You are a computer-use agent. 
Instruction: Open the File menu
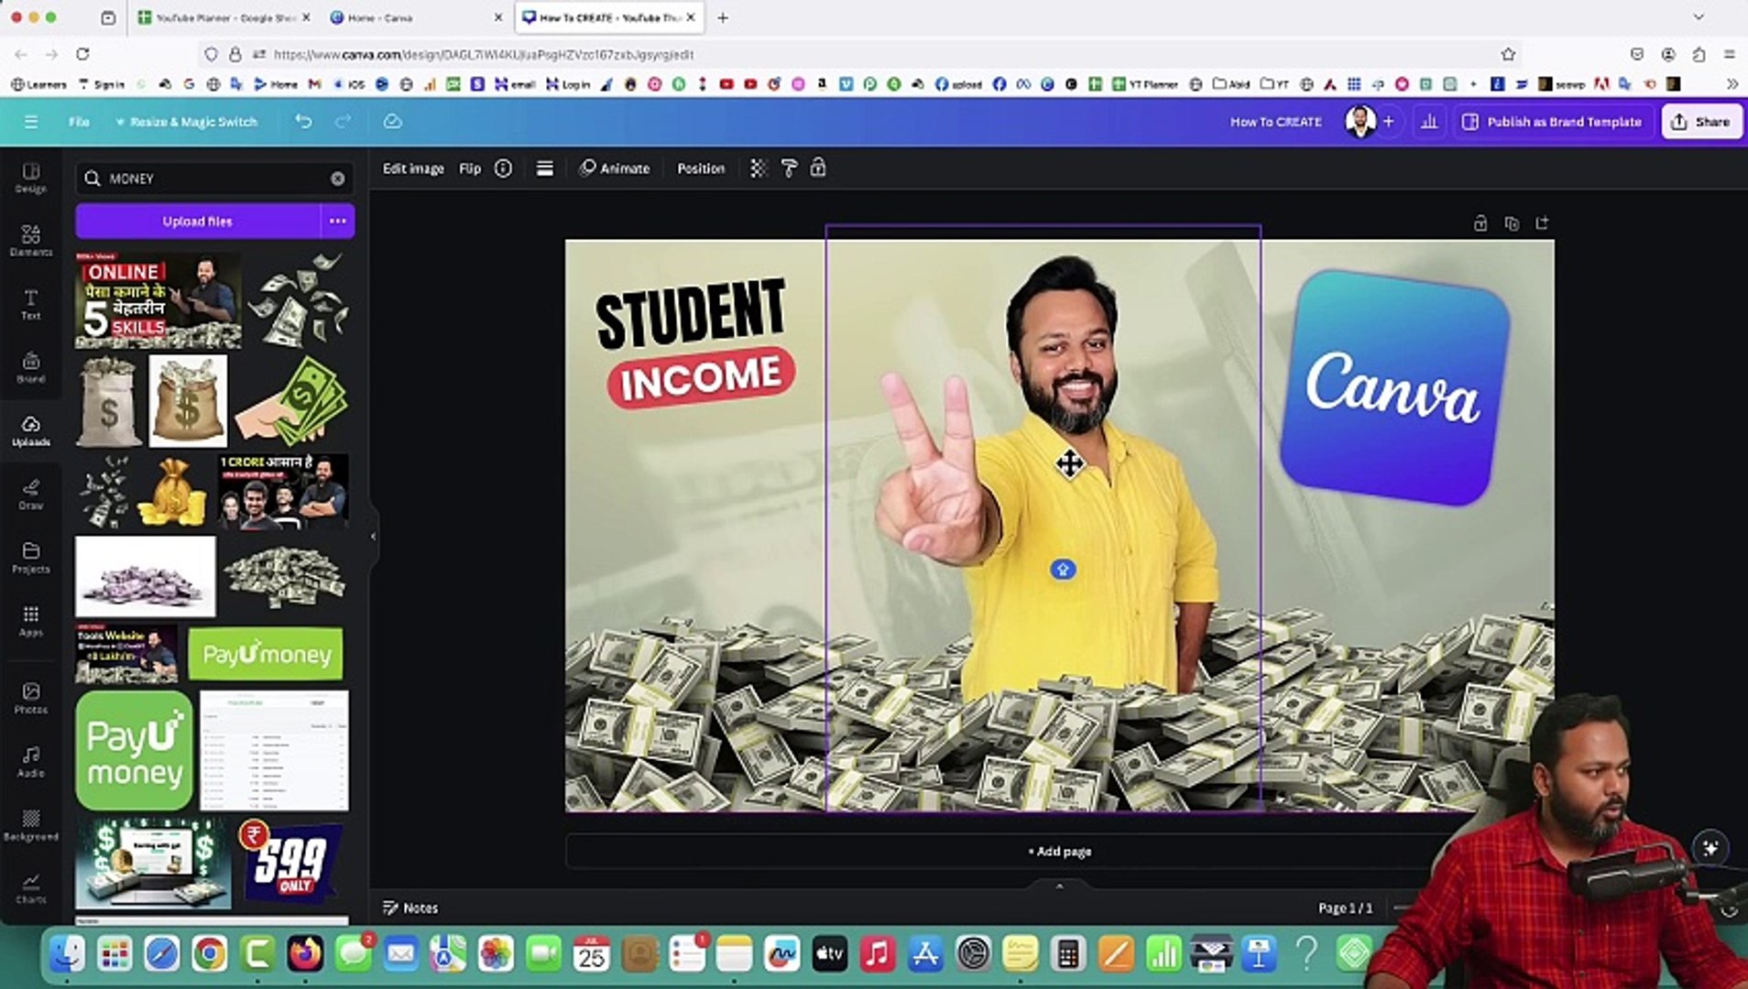click(x=79, y=121)
